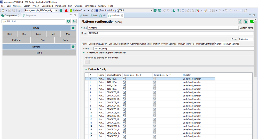The image size is (258, 139).
Task: Minimize the Components panel
Action: [71, 15]
